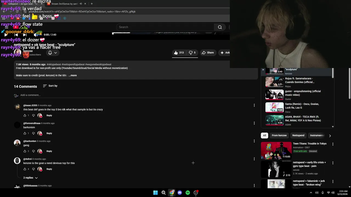This screenshot has height=197, width=351.
Task: Show more filter chips with right arrow
Action: (330, 136)
